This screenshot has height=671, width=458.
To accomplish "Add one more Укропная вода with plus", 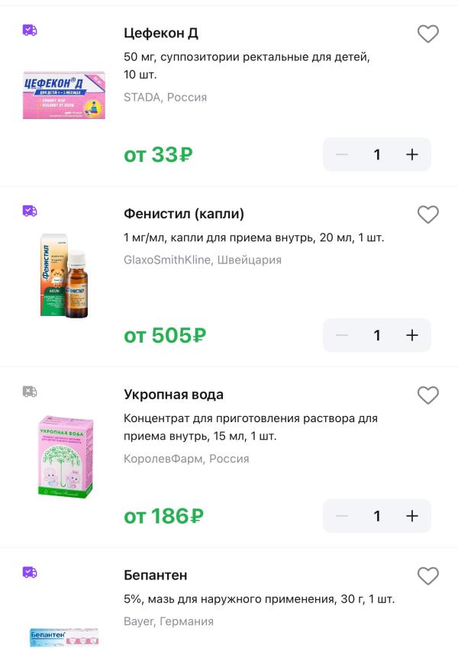I will click(x=412, y=516).
